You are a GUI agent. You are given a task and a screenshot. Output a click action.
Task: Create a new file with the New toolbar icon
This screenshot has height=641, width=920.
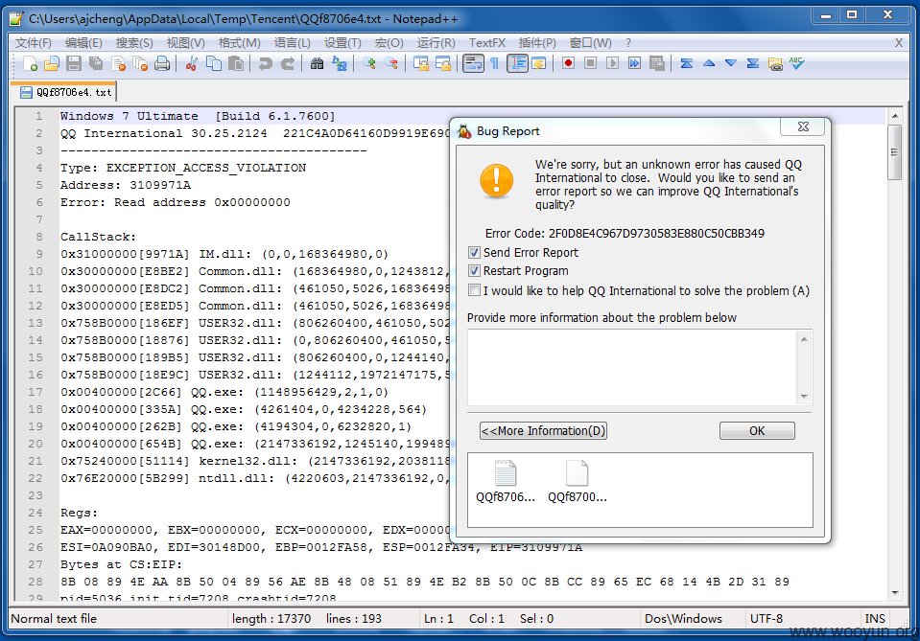point(30,63)
